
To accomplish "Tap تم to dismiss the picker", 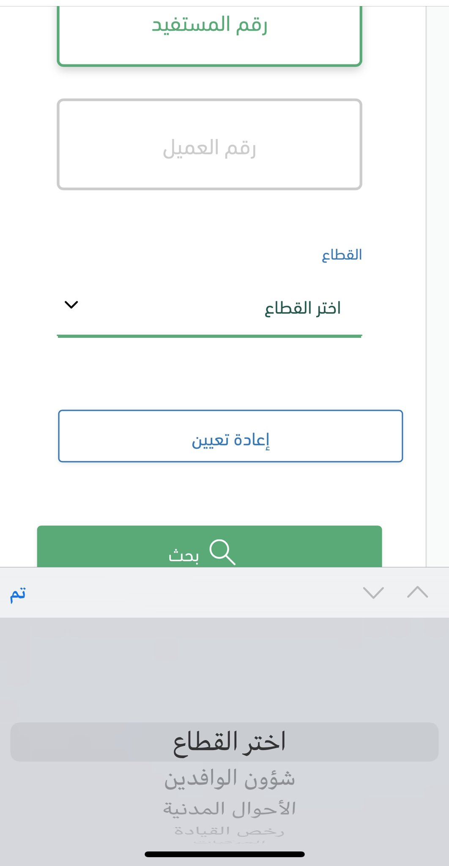I will pos(18,593).
